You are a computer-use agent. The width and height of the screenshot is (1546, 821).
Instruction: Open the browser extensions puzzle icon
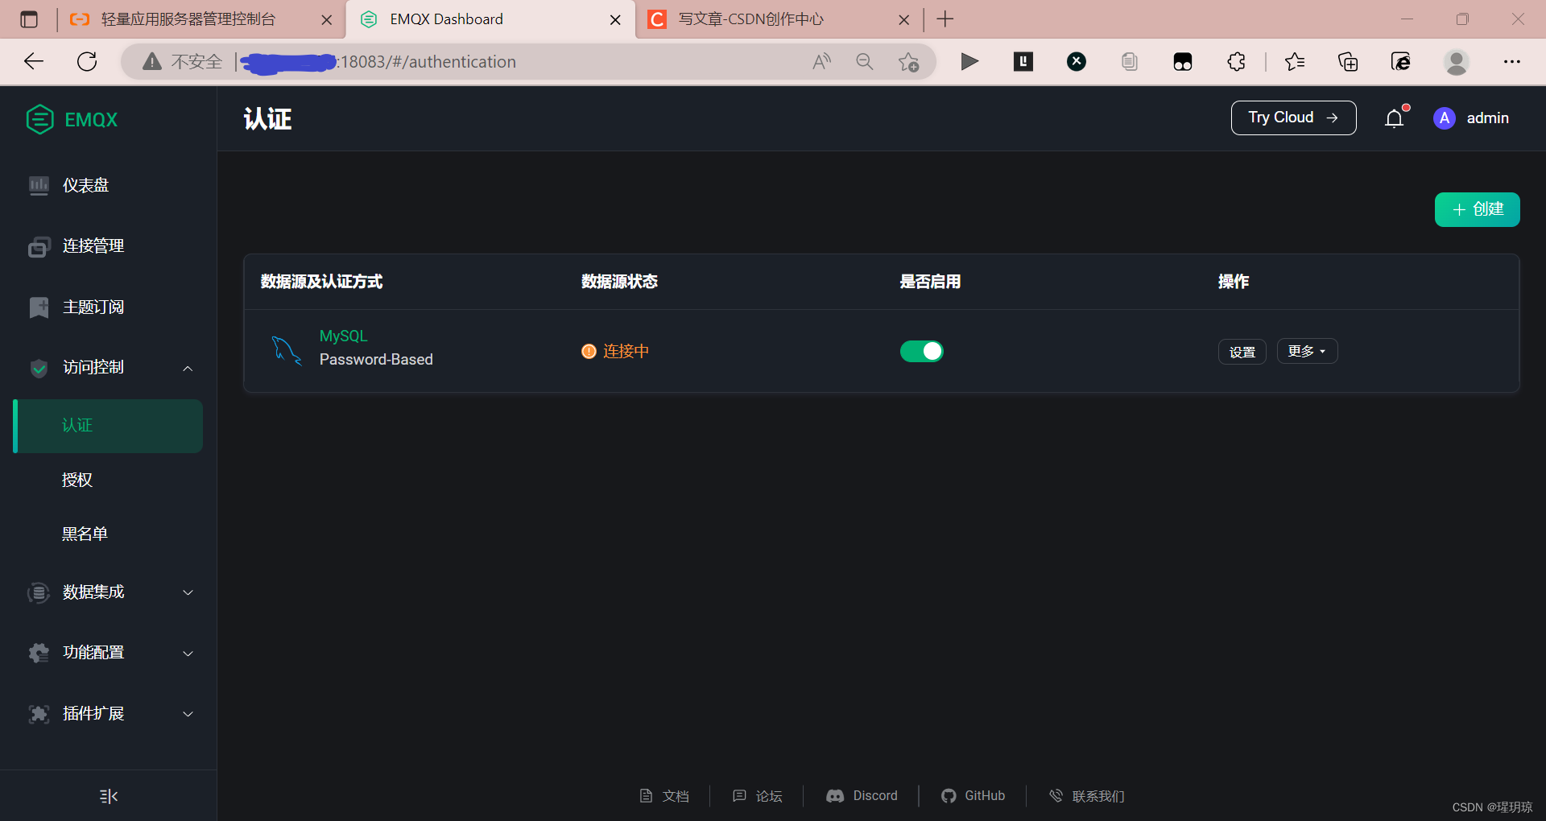click(1236, 61)
